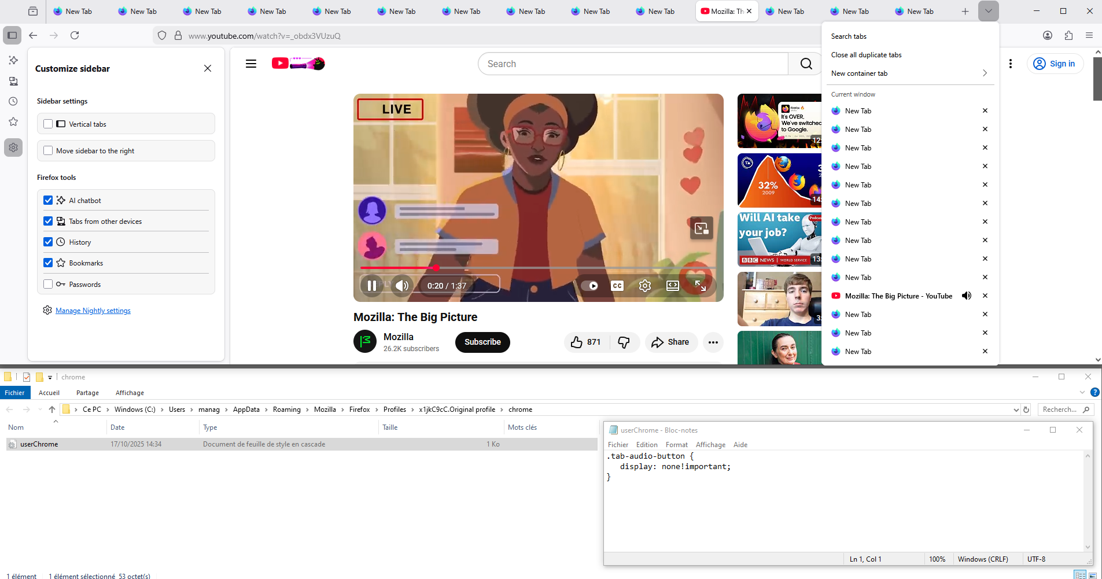Open the AI chatbot sidebar panel icon
The width and height of the screenshot is (1102, 579).
pyautogui.click(x=13, y=60)
